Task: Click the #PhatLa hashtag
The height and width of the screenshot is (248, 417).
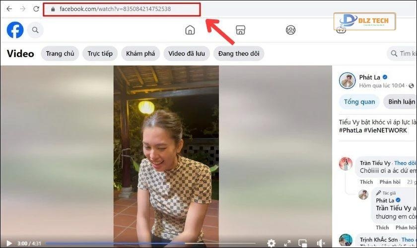Action: [x=350, y=130]
